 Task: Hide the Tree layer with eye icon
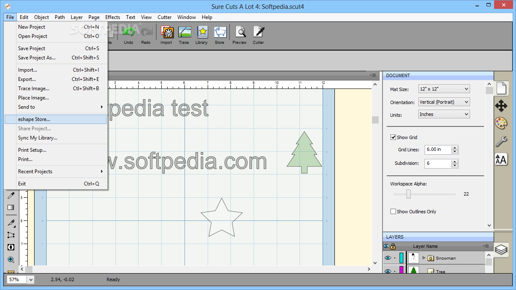coord(388,271)
